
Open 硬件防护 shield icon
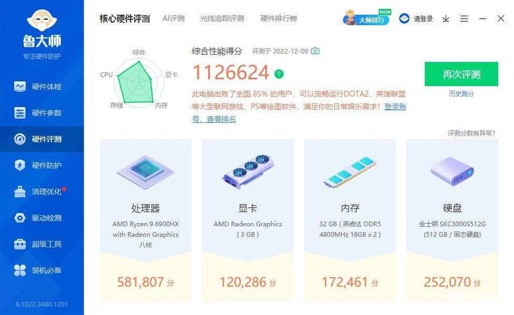(20, 165)
